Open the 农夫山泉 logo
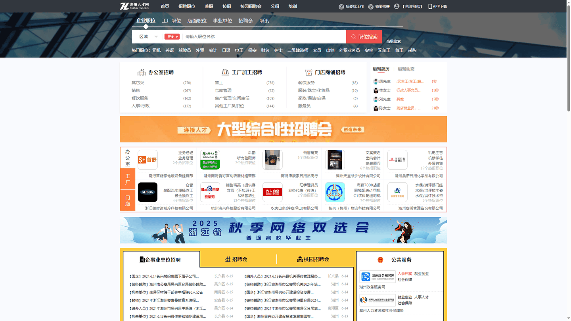The image size is (571, 321). pos(272,192)
